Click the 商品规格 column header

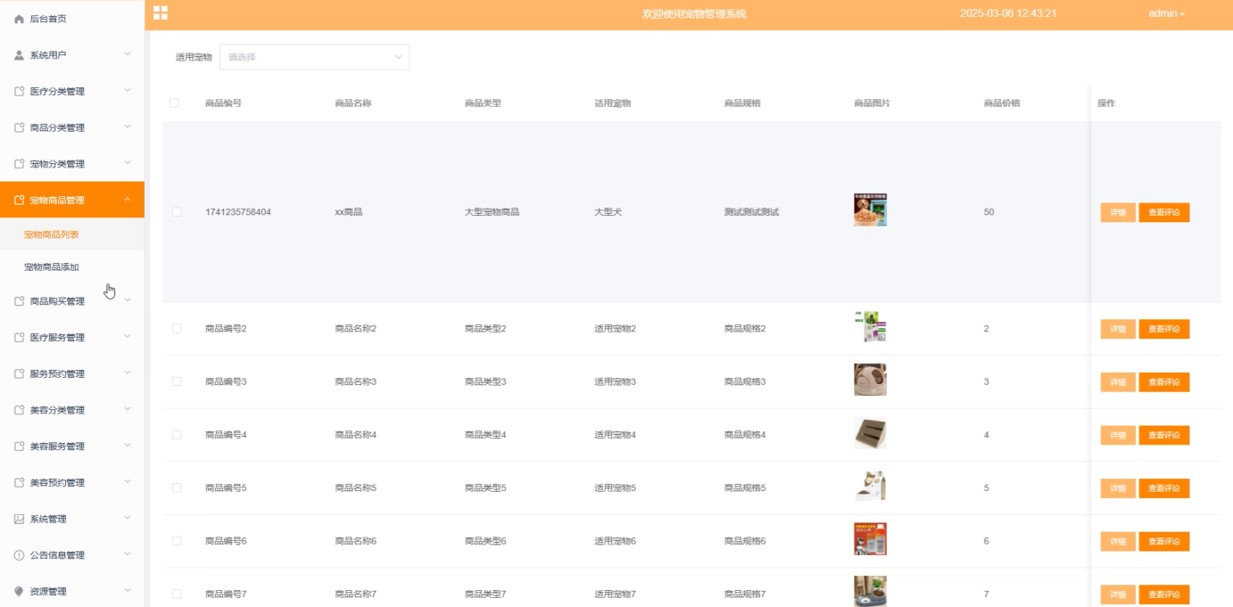coord(742,103)
